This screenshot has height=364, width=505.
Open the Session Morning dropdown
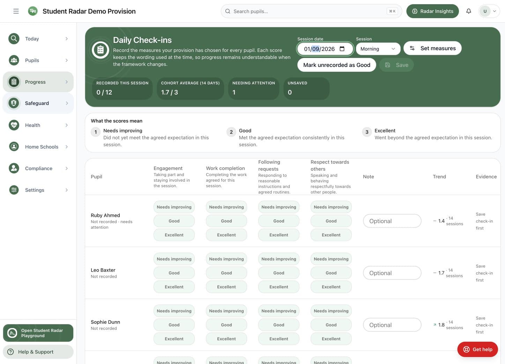[x=378, y=49]
